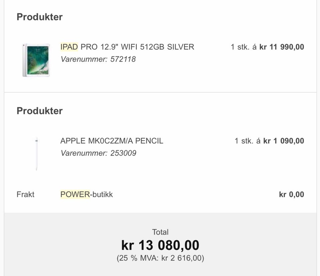
Task: Click the kr 1 090,00 Pencil price
Action: pos(284,141)
